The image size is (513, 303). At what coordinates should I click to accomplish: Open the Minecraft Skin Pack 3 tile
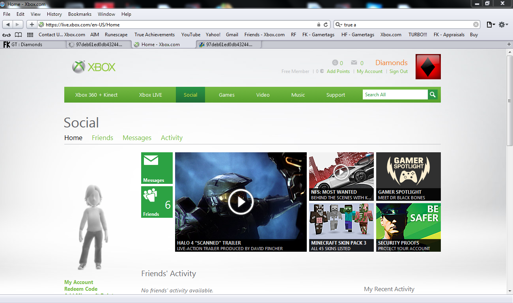(x=341, y=227)
